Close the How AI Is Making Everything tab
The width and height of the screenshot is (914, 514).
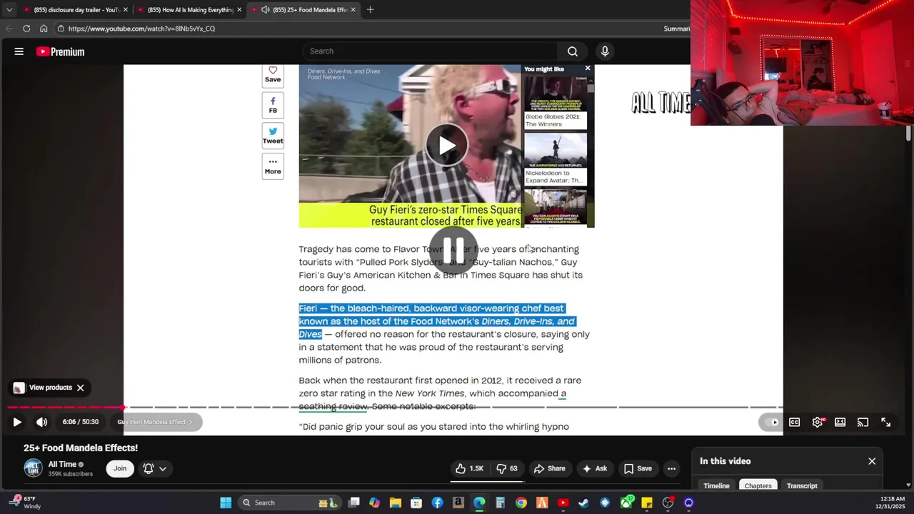pos(239,9)
